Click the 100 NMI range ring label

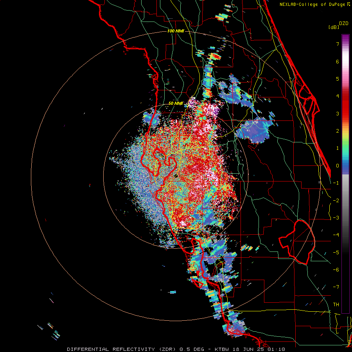coord(176,31)
